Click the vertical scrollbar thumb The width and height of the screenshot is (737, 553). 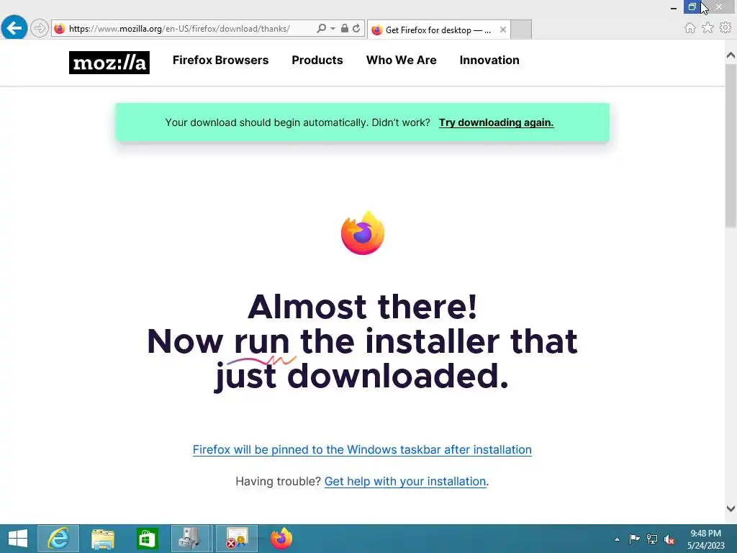[x=731, y=145]
